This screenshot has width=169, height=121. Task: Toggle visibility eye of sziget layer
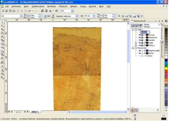coord(140,43)
